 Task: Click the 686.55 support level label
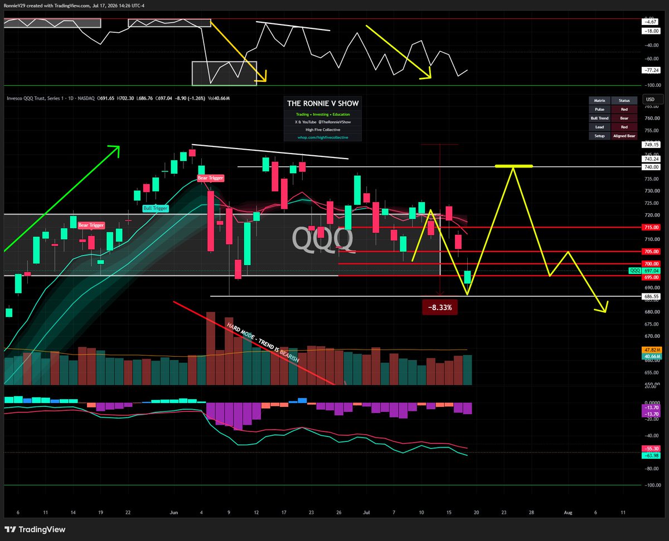651,296
